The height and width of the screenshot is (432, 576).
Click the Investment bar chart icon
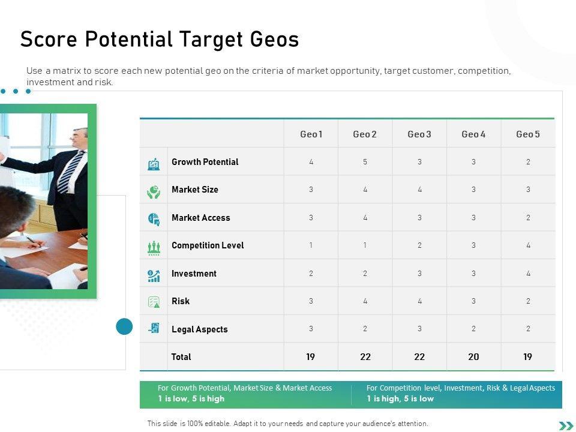click(154, 275)
